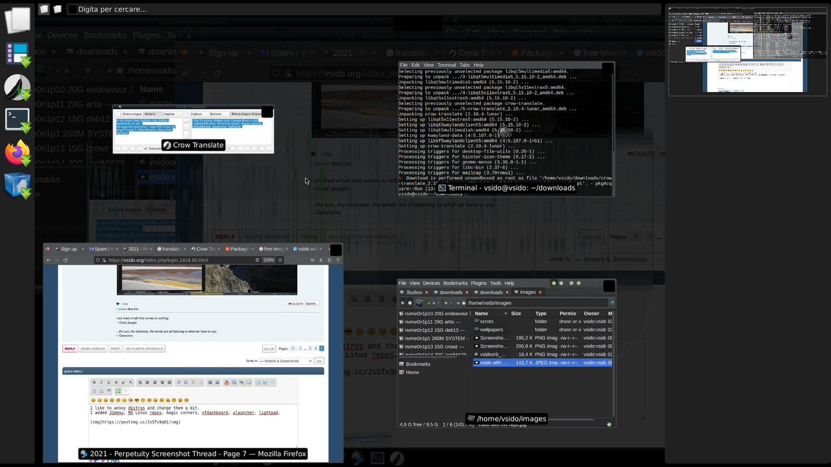The image size is (831, 467).
Task: Switch to the images tab in file manager
Action: tap(528, 292)
